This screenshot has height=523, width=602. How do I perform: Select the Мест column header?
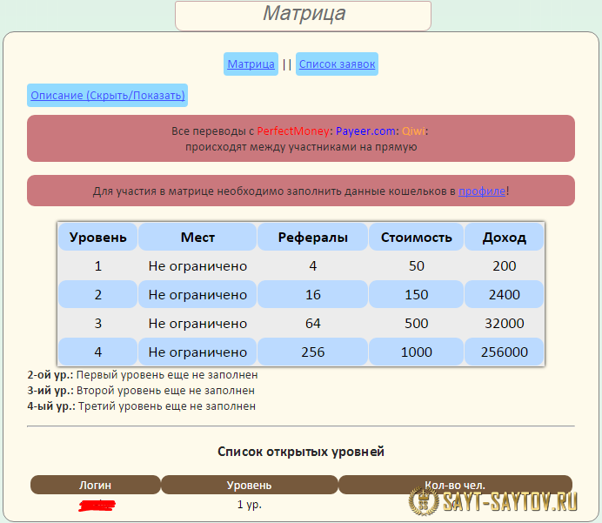click(x=197, y=237)
